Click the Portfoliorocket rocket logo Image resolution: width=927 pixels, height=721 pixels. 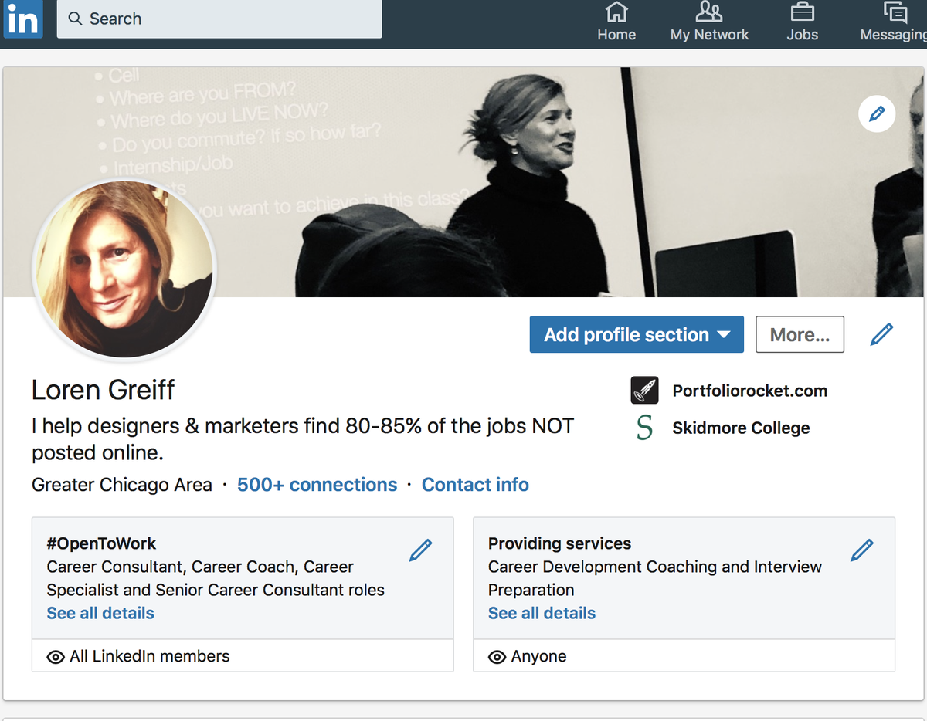click(644, 391)
